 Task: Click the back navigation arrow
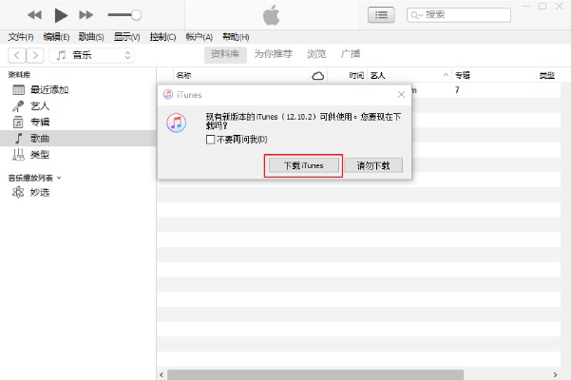click(16, 55)
